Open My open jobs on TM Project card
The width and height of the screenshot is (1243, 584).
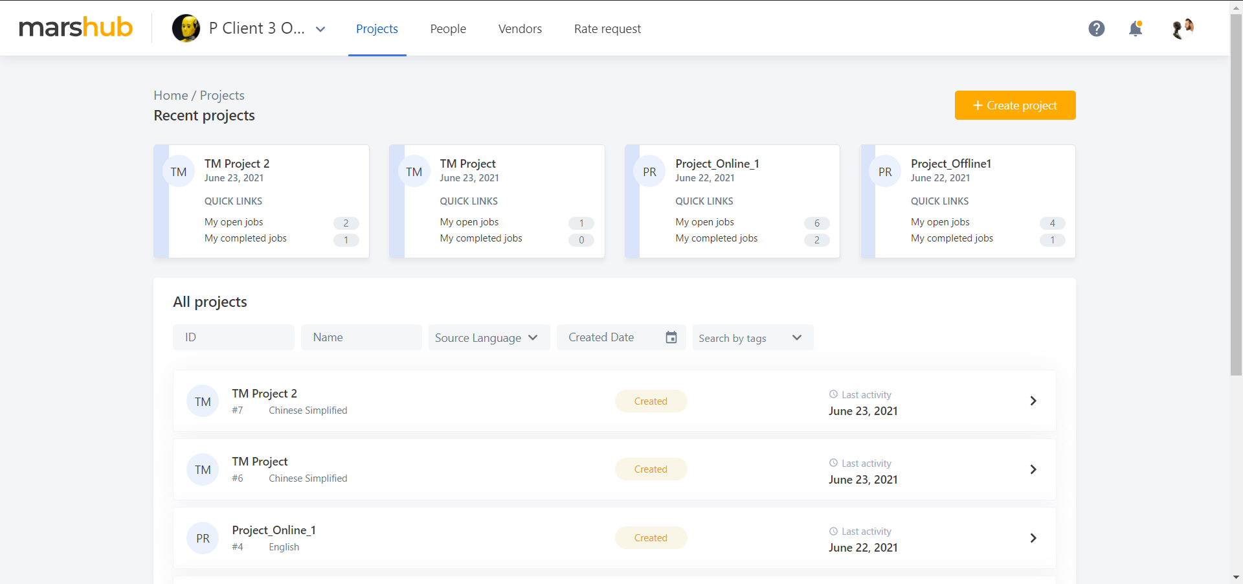click(x=469, y=222)
